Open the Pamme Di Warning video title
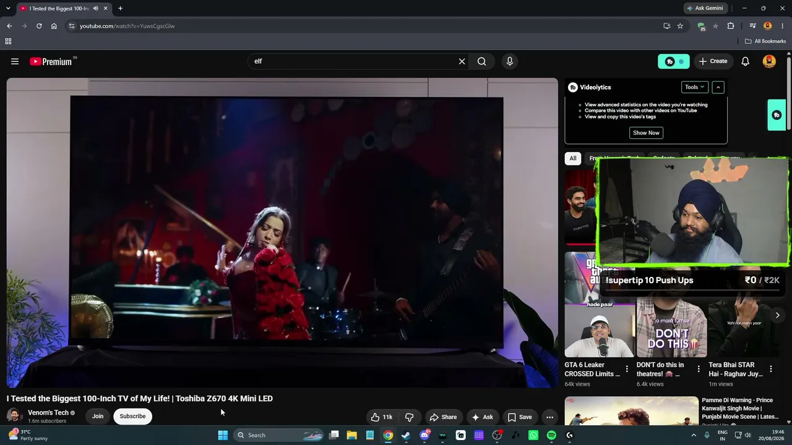This screenshot has width=792, height=445. coord(740,409)
